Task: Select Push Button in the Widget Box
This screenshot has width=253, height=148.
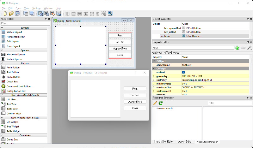Action: coord(13,68)
